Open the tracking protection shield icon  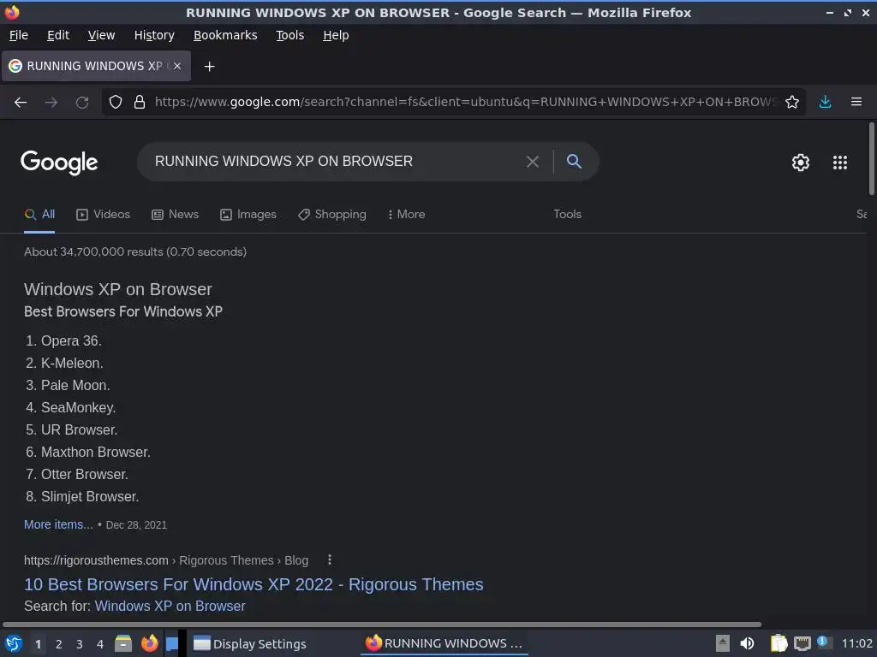pos(116,103)
